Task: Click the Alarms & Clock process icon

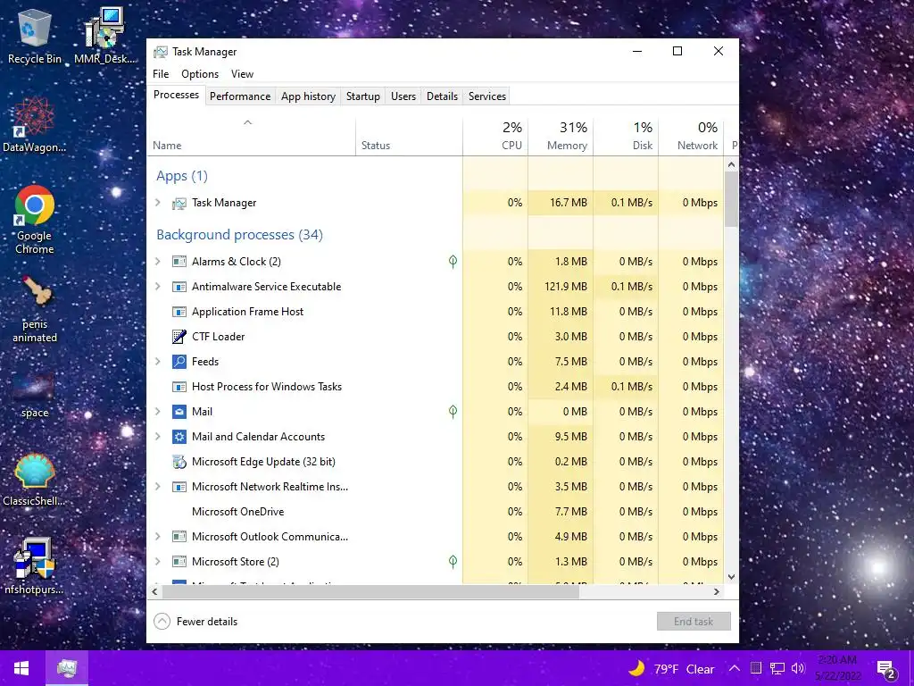Action: point(179,262)
